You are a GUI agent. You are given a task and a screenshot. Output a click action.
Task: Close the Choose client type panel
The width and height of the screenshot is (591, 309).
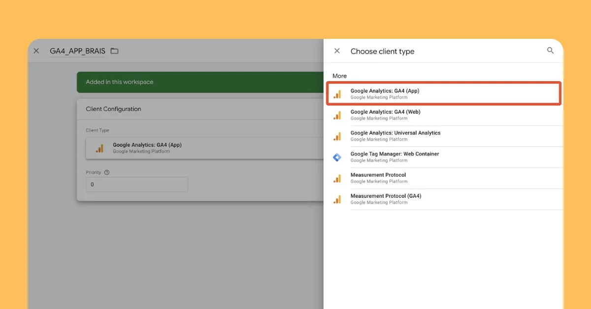tap(337, 51)
